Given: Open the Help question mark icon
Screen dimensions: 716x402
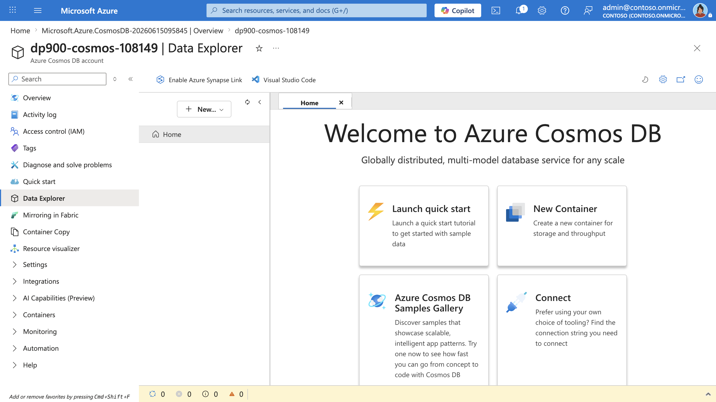Looking at the screenshot, I should point(565,10).
